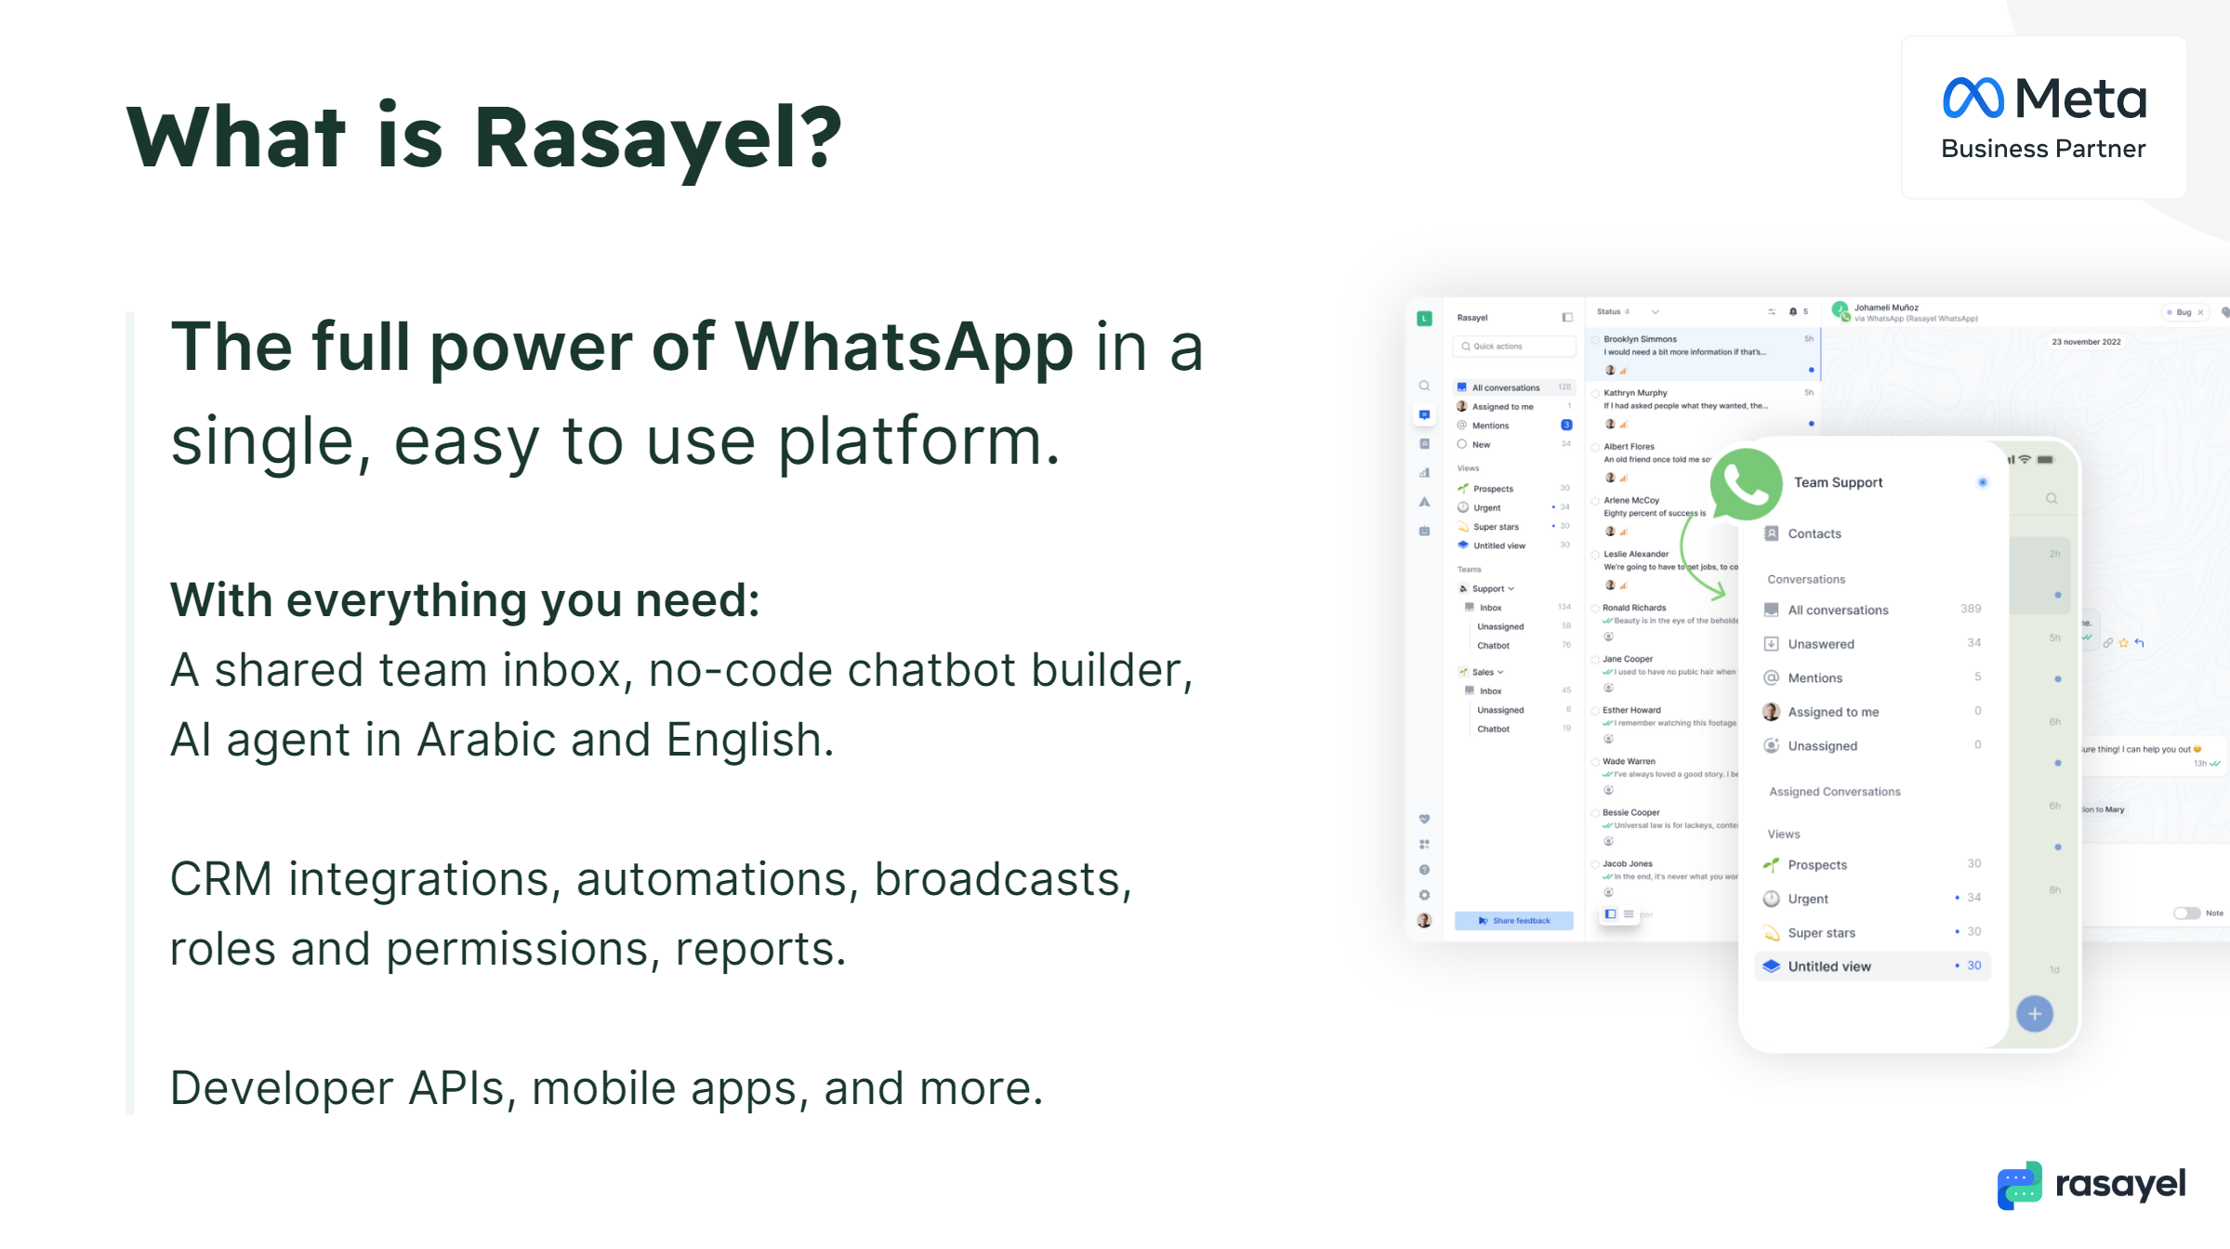Select Untitled view in the mobile menu
The image size is (2230, 1249).
(x=1831, y=966)
